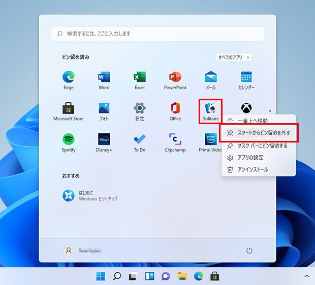This screenshot has height=285, width=315.
Task: Open File Explorer from the taskbar
Action: pyautogui.click(x=182, y=276)
